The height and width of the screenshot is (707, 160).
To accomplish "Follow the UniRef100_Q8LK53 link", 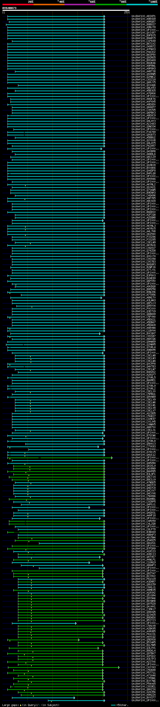I will 143,88.
